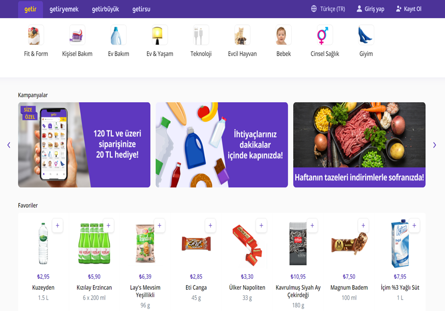Open the Fit & Form category icon
The height and width of the screenshot is (311, 445).
click(x=36, y=35)
